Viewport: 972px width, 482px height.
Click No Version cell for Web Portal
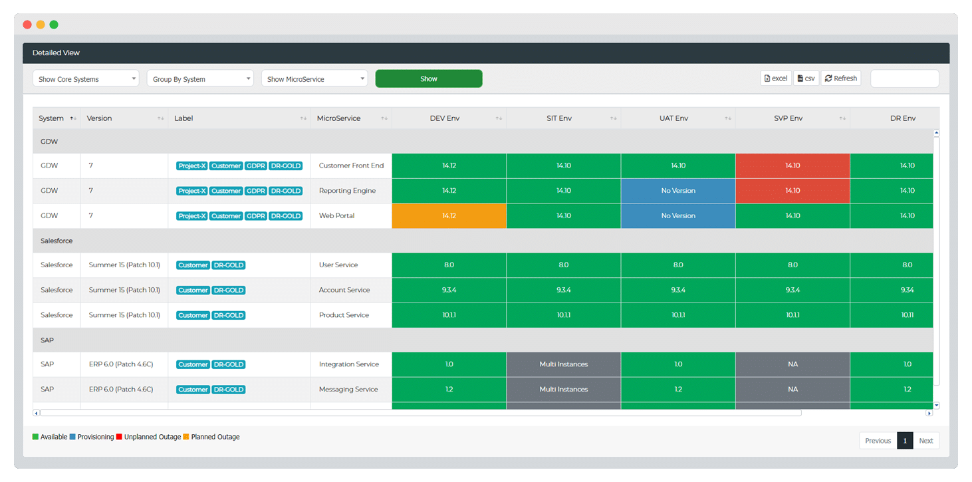(678, 216)
